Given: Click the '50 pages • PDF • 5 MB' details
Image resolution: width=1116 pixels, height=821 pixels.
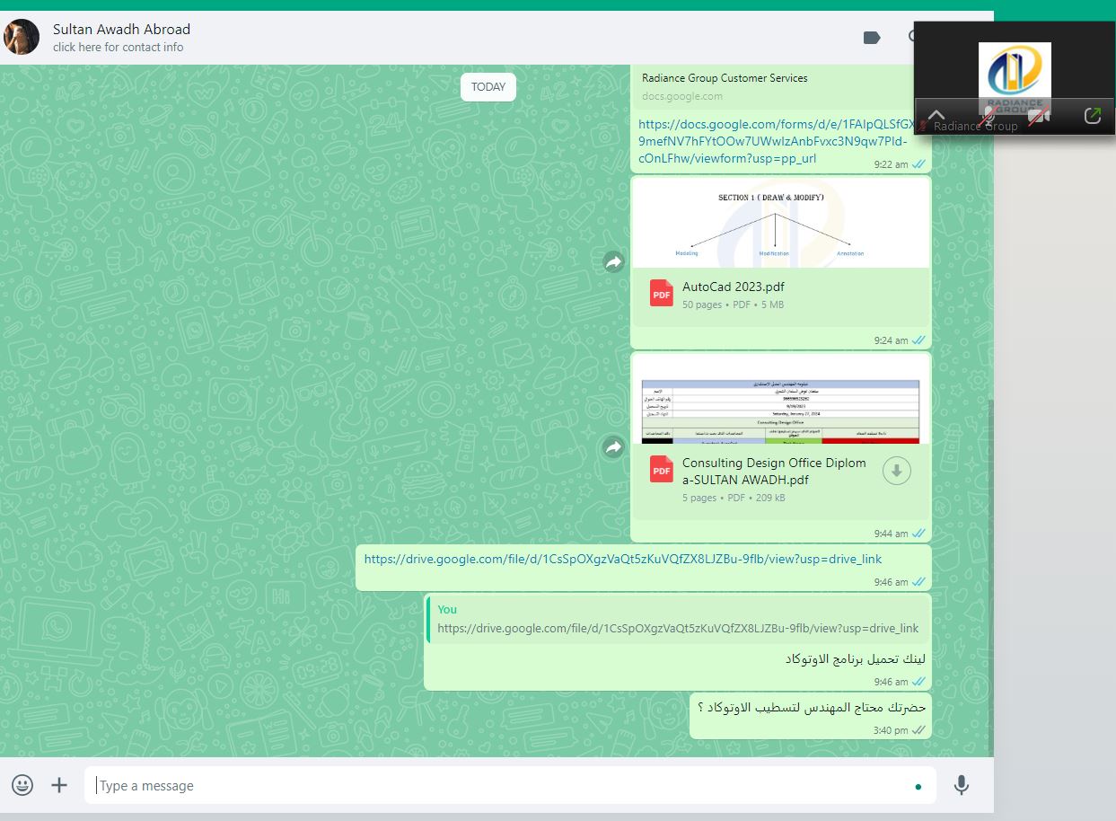Looking at the screenshot, I should coord(733,305).
